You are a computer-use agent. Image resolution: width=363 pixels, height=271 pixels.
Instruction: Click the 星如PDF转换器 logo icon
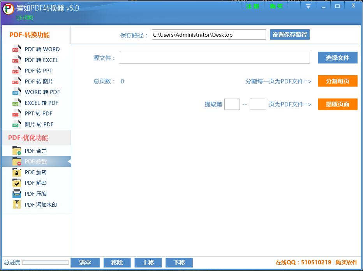click(8, 9)
